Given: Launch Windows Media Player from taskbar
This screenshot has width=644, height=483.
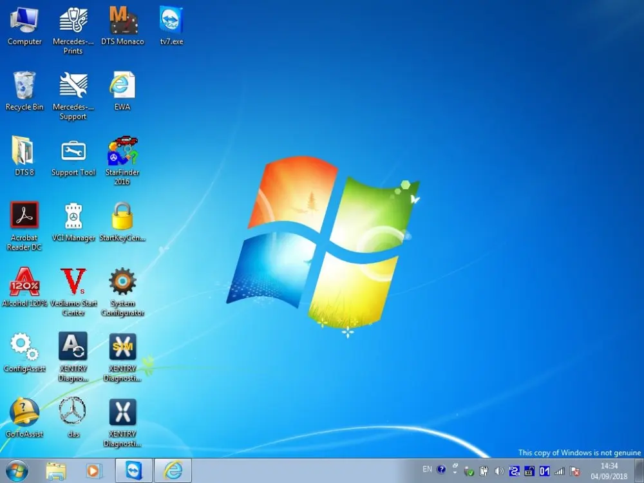Looking at the screenshot, I should point(93,471).
